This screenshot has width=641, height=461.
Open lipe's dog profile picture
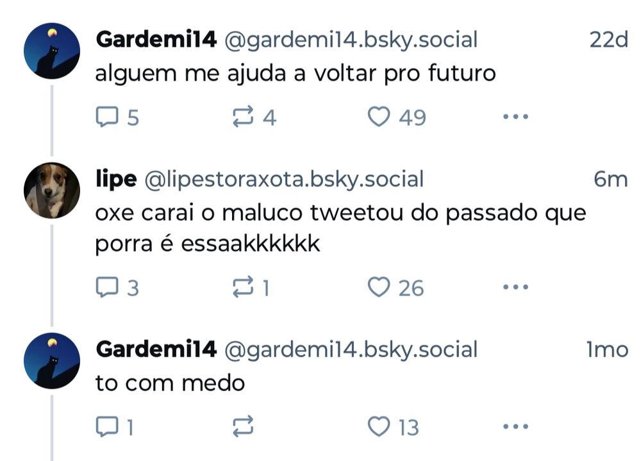point(52,190)
